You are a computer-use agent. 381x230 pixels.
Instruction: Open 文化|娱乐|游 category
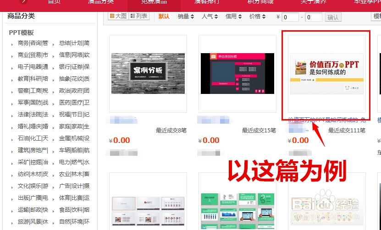point(33,186)
